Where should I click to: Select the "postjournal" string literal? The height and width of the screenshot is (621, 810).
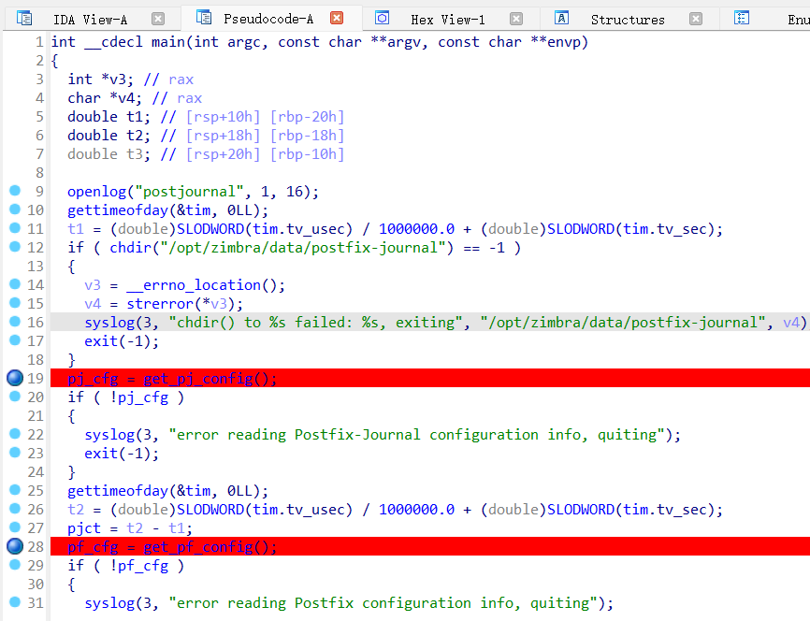pos(189,192)
